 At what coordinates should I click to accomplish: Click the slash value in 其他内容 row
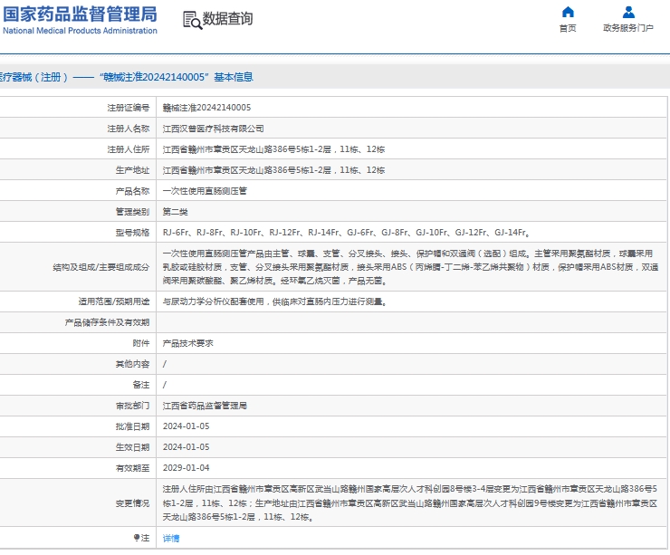[165, 365]
